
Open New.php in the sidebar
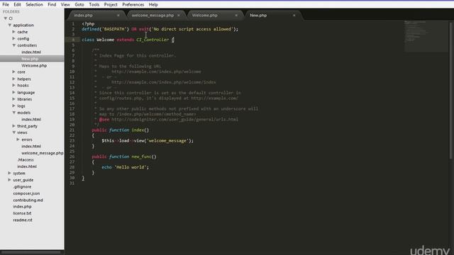[30, 59]
